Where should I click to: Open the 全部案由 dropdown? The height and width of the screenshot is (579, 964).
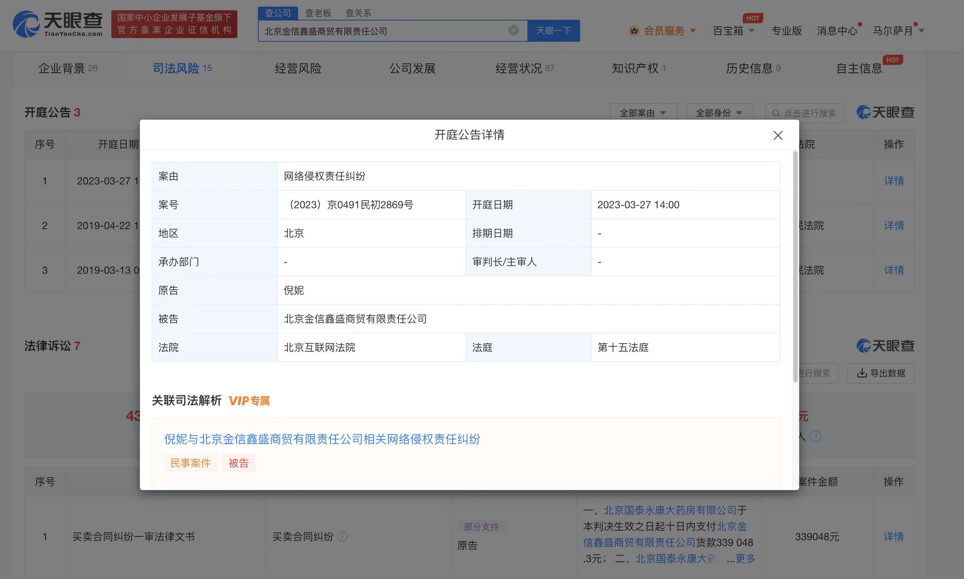643,113
